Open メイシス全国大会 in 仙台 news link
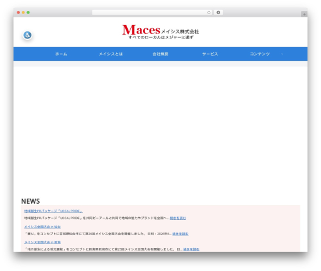This screenshot has height=271, width=321. point(42,227)
